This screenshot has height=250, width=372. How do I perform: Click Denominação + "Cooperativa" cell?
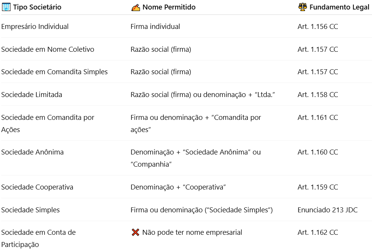(x=178, y=187)
